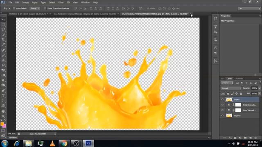Open the Kind filter dropdown

click(227, 83)
